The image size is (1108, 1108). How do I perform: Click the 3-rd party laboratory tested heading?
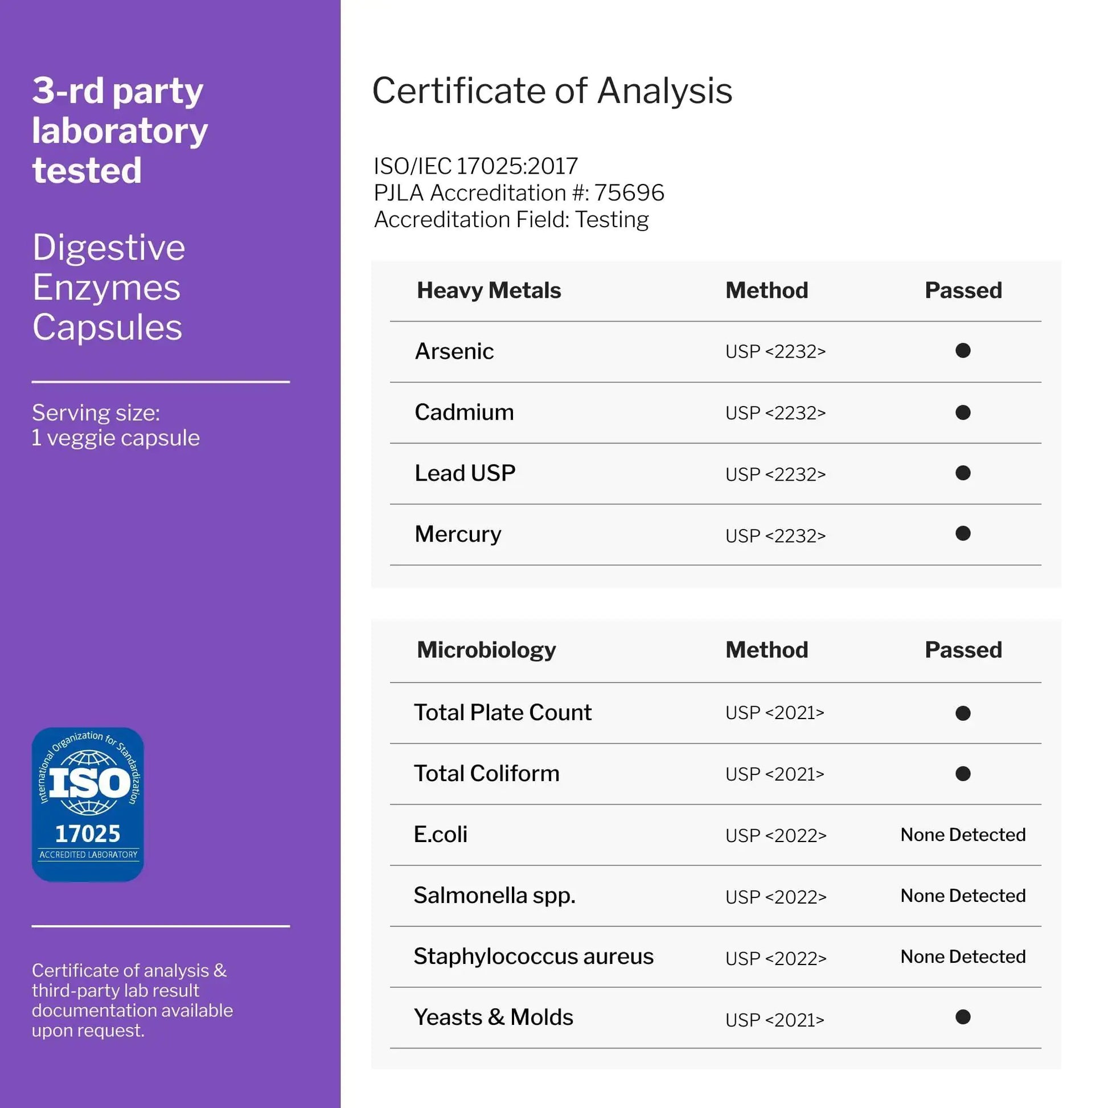tap(120, 131)
